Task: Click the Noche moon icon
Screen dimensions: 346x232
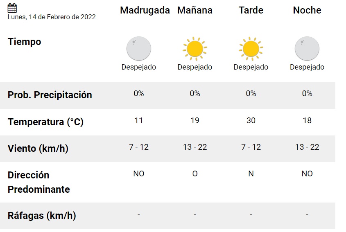Action: point(307,49)
